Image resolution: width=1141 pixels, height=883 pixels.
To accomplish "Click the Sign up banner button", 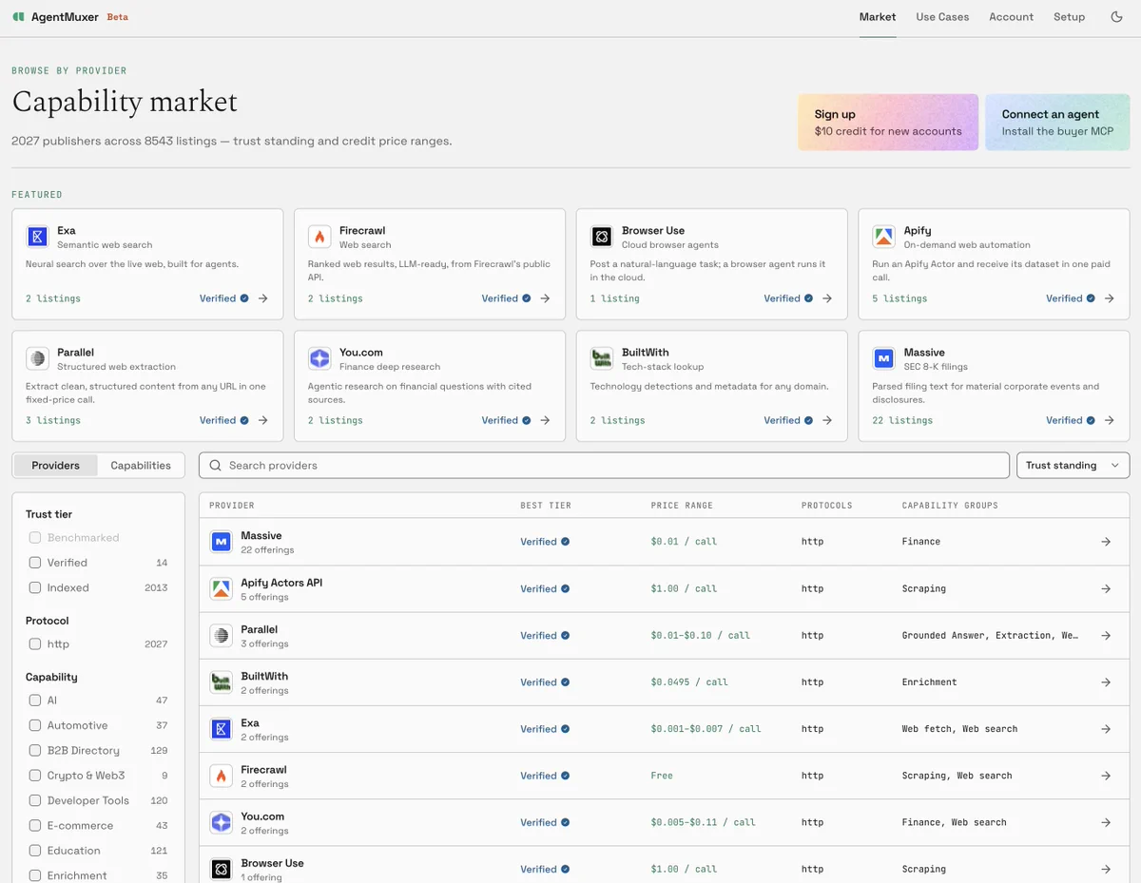I will point(888,122).
